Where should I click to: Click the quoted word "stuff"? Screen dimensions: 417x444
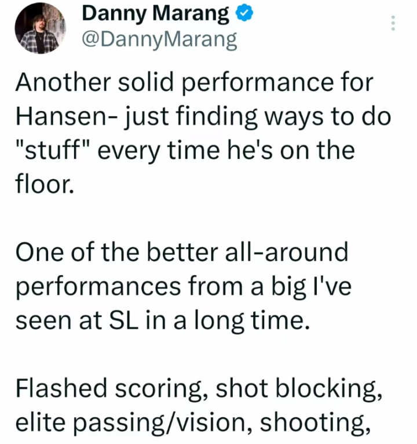point(53,150)
